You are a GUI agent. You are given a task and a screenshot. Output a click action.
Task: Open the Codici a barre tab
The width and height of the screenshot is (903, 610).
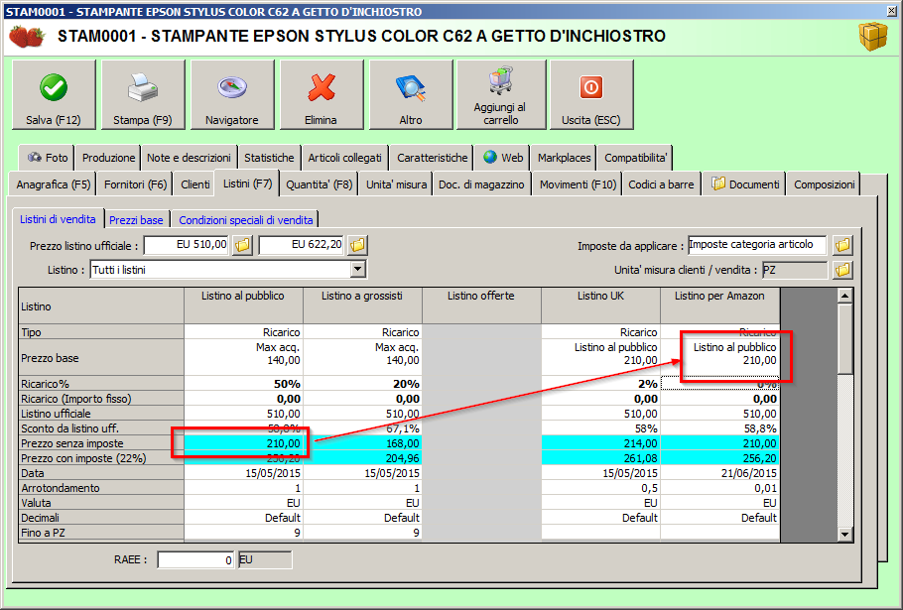click(661, 184)
